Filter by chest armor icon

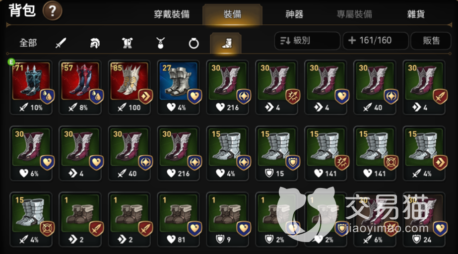coord(128,43)
